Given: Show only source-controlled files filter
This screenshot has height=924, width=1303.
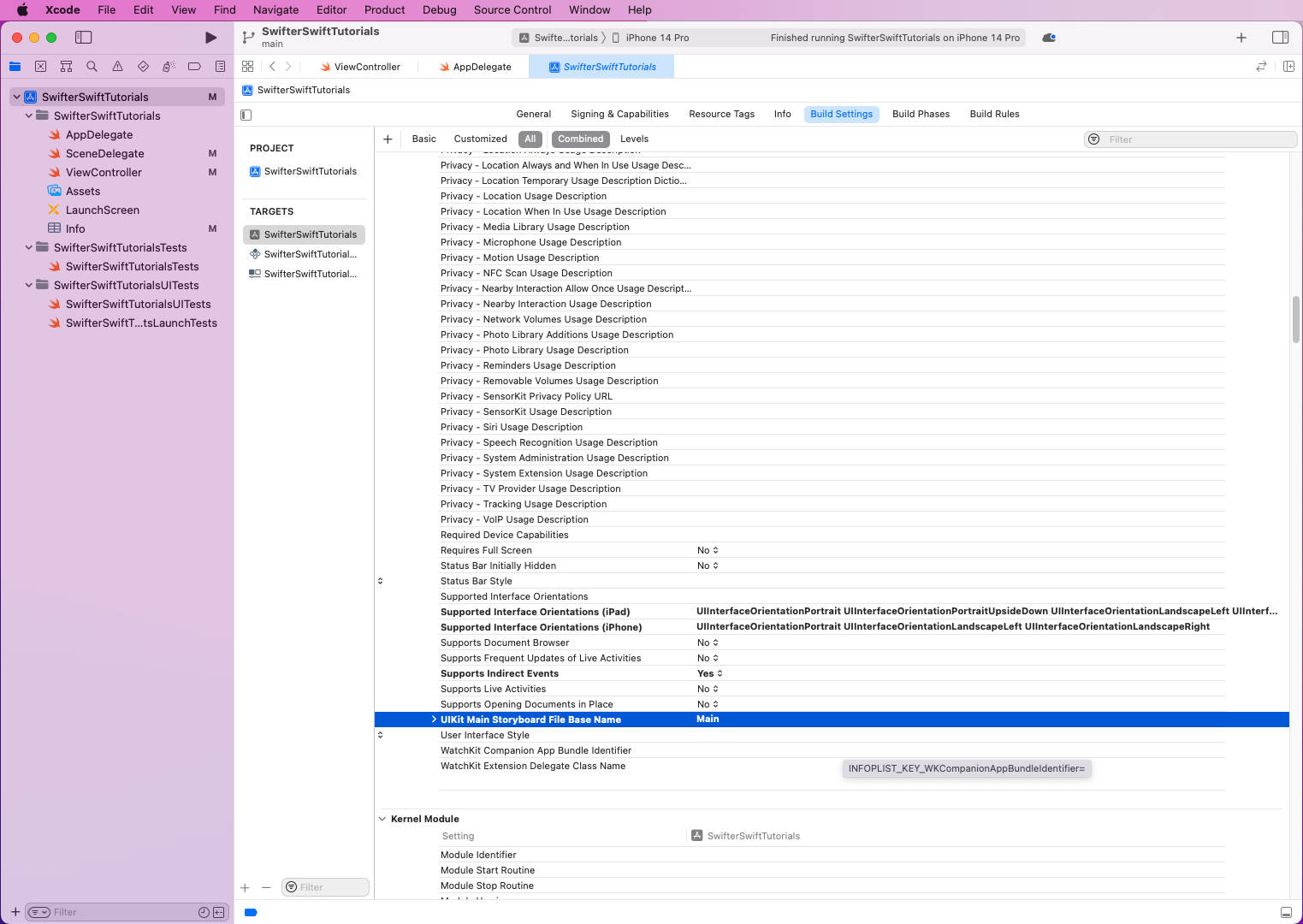Looking at the screenshot, I should [x=219, y=912].
